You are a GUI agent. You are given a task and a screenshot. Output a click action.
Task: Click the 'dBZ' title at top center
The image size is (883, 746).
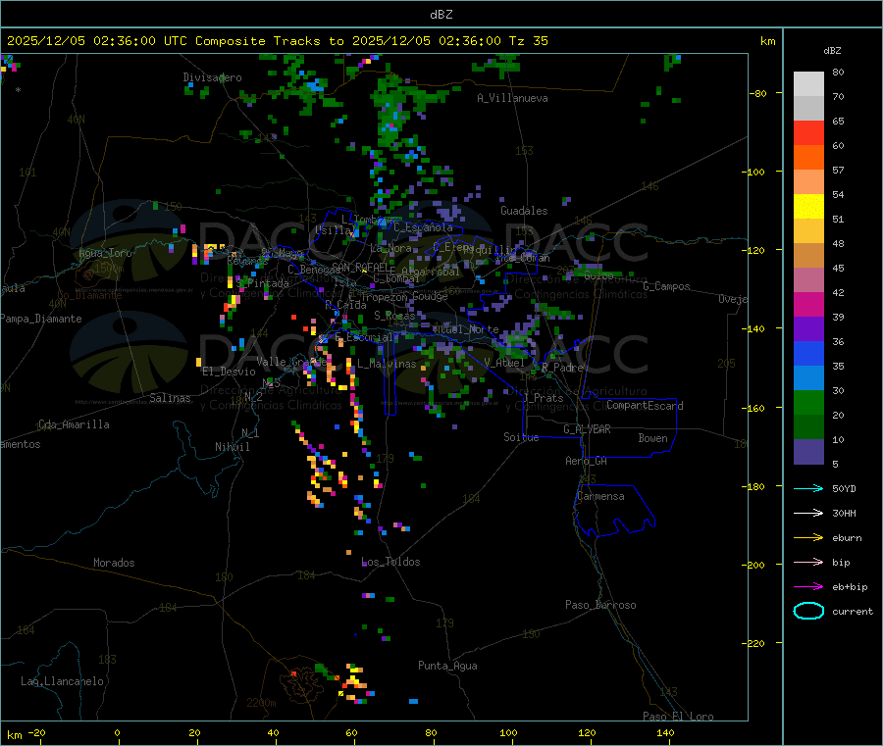click(441, 15)
